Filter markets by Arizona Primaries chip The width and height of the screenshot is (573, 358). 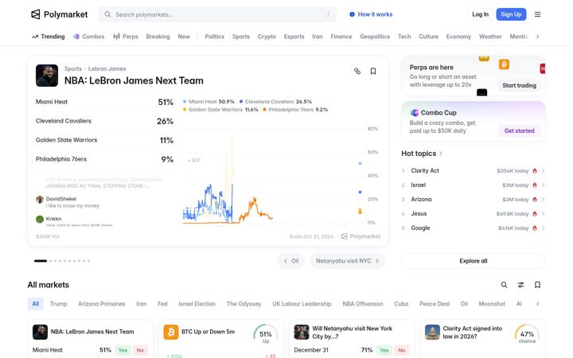pyautogui.click(x=101, y=304)
